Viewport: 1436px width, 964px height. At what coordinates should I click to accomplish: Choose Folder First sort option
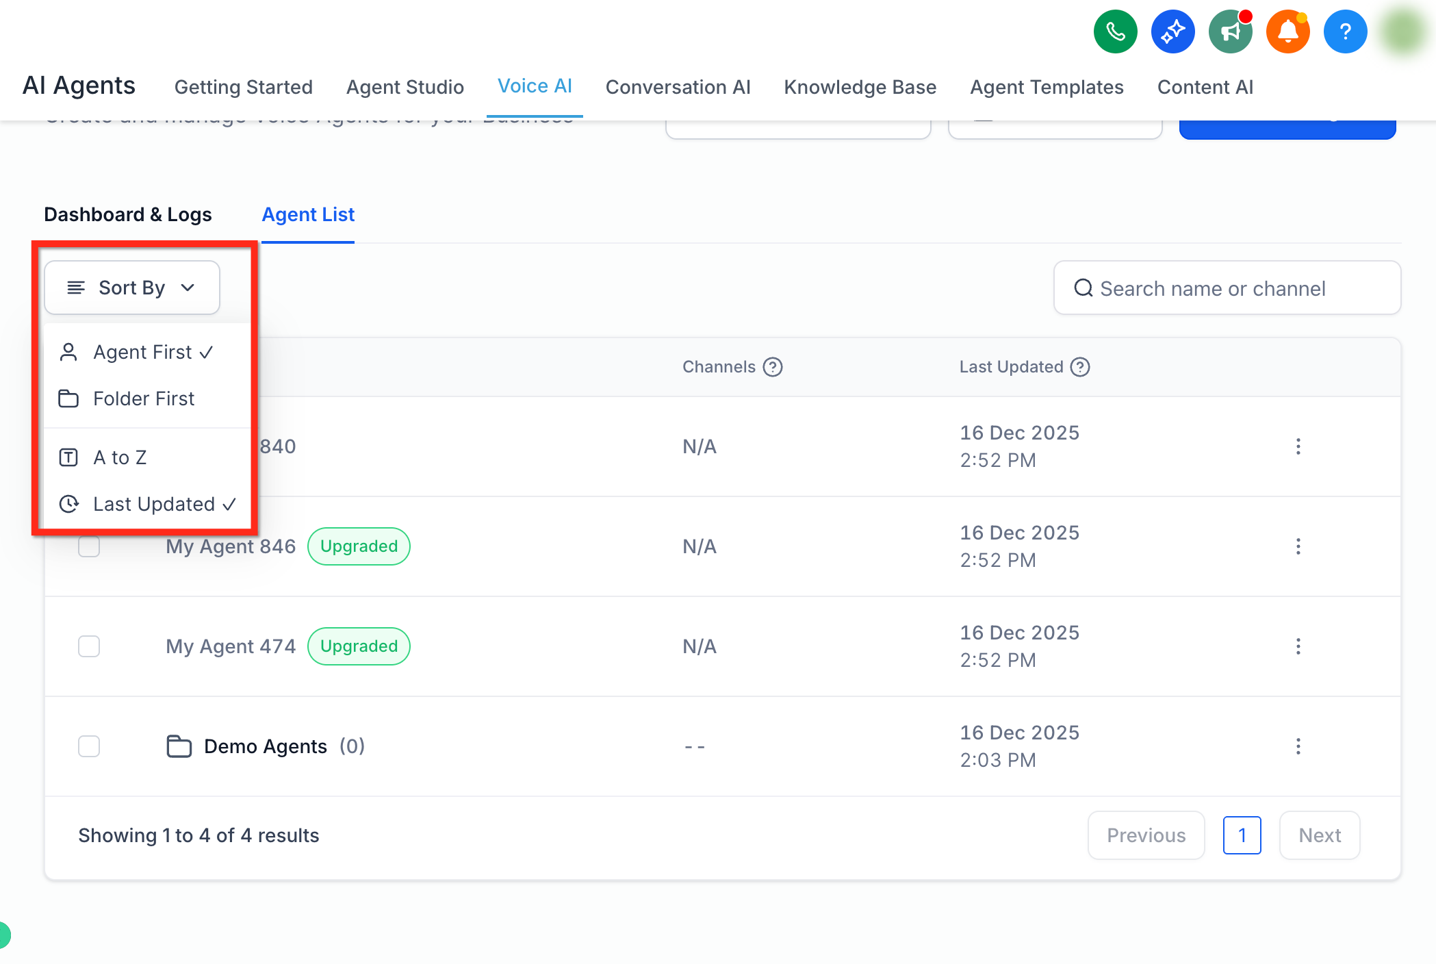(x=147, y=398)
